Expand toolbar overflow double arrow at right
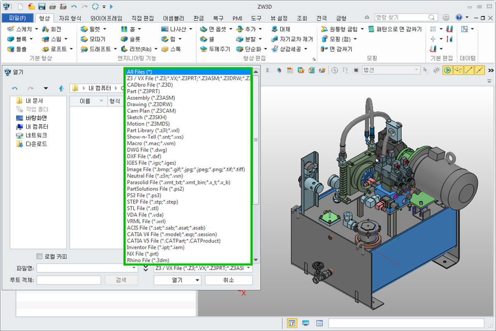496x331 pixels. click(x=491, y=70)
